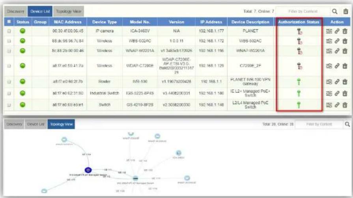Delete the WNAP-W2201A device row
The image size is (353, 198).
coord(345,51)
